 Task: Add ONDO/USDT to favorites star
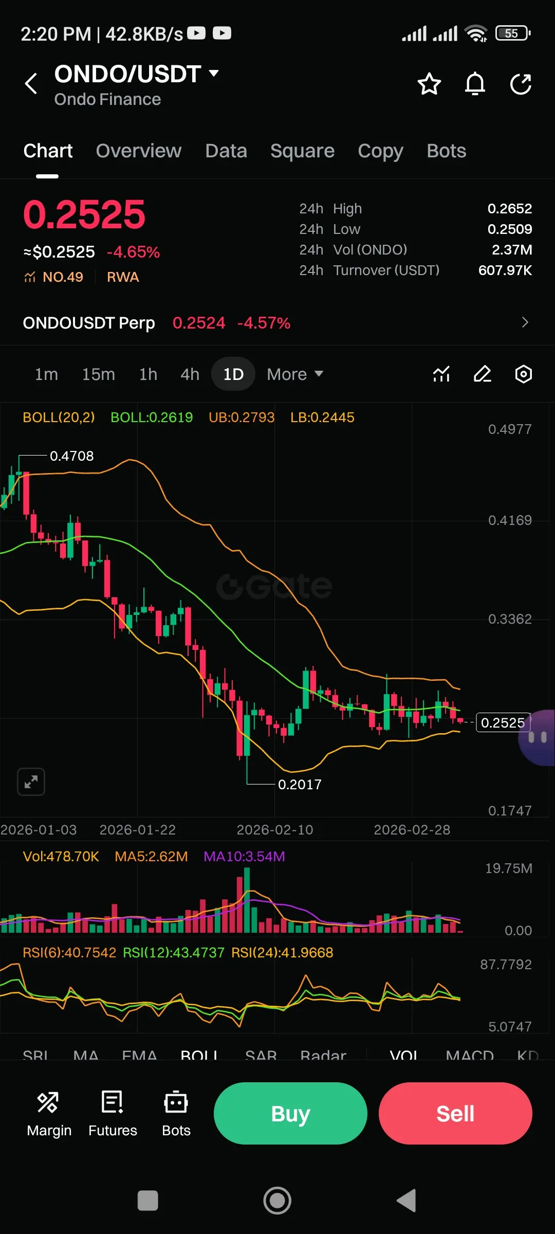click(x=429, y=84)
